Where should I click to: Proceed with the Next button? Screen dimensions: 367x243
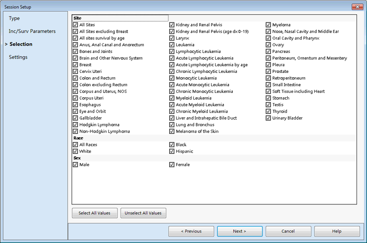pos(239,231)
